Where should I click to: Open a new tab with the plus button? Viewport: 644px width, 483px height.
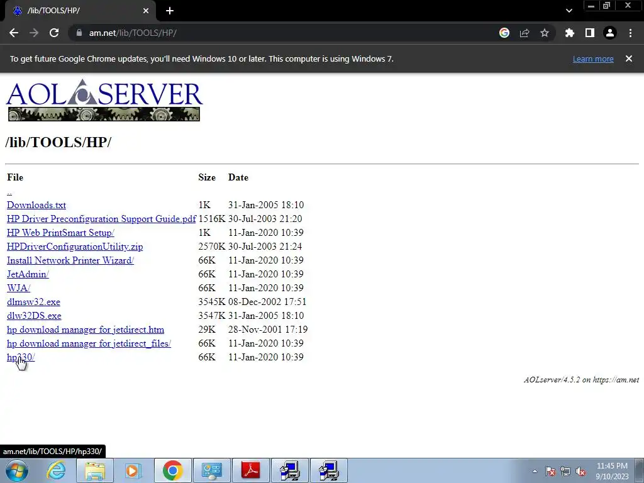click(x=170, y=11)
